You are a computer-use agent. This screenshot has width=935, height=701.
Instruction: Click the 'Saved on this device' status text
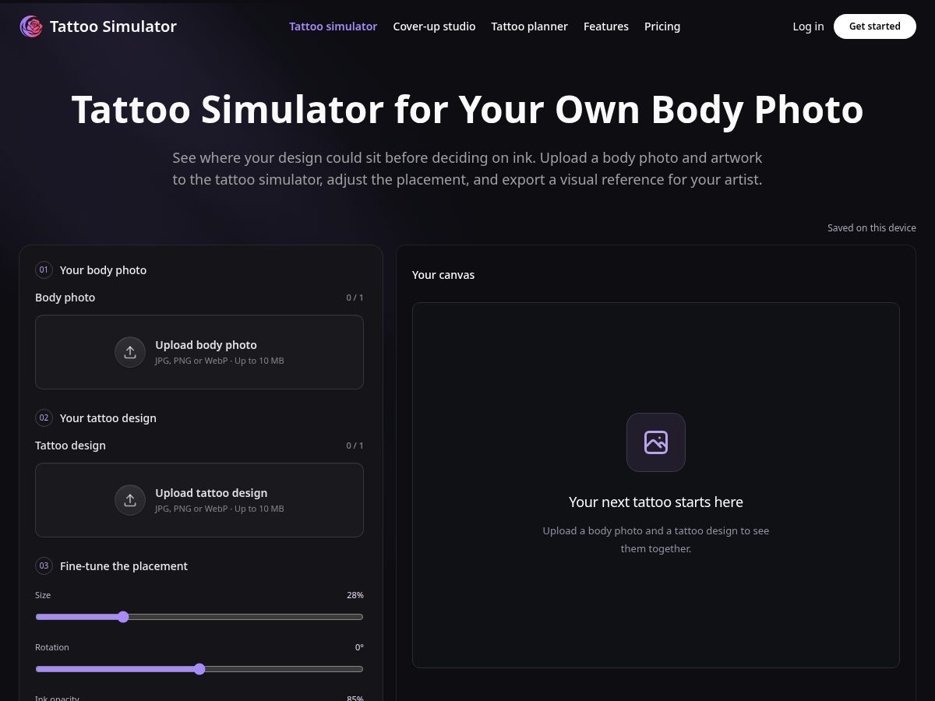tap(872, 228)
